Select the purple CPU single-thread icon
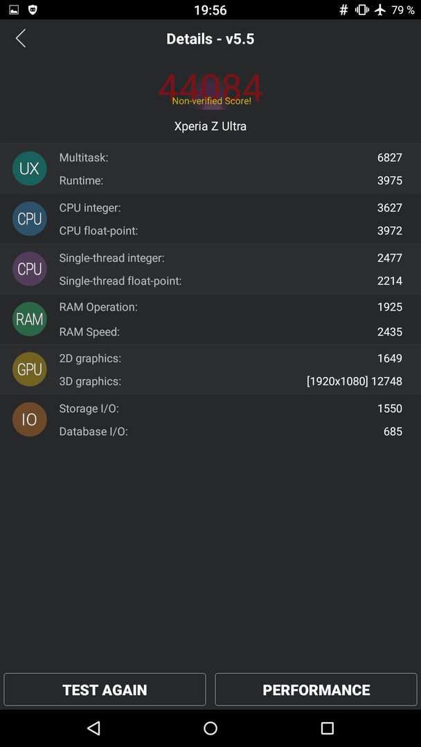 pos(30,269)
